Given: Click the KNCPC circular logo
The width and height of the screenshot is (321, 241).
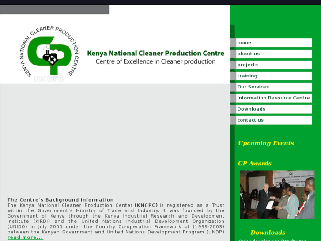Looking at the screenshot, I should click(49, 54).
